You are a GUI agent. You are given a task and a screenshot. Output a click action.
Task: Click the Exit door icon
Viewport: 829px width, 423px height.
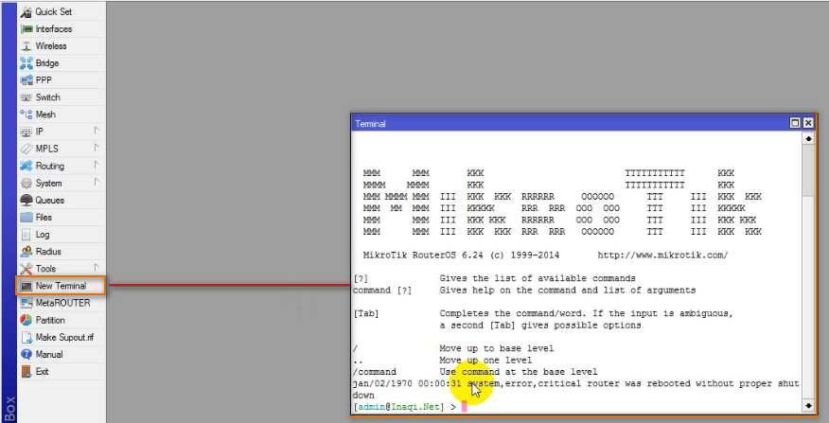coord(26,371)
